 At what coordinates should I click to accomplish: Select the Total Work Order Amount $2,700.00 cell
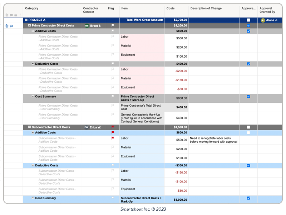coord(176,20)
